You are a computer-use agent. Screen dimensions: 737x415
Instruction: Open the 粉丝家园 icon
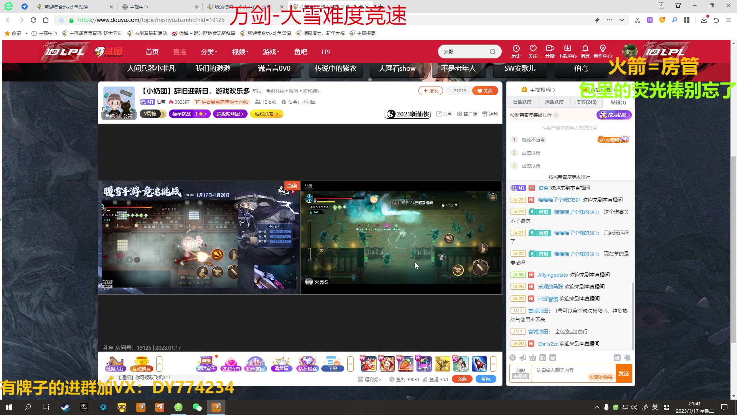[x=255, y=364]
